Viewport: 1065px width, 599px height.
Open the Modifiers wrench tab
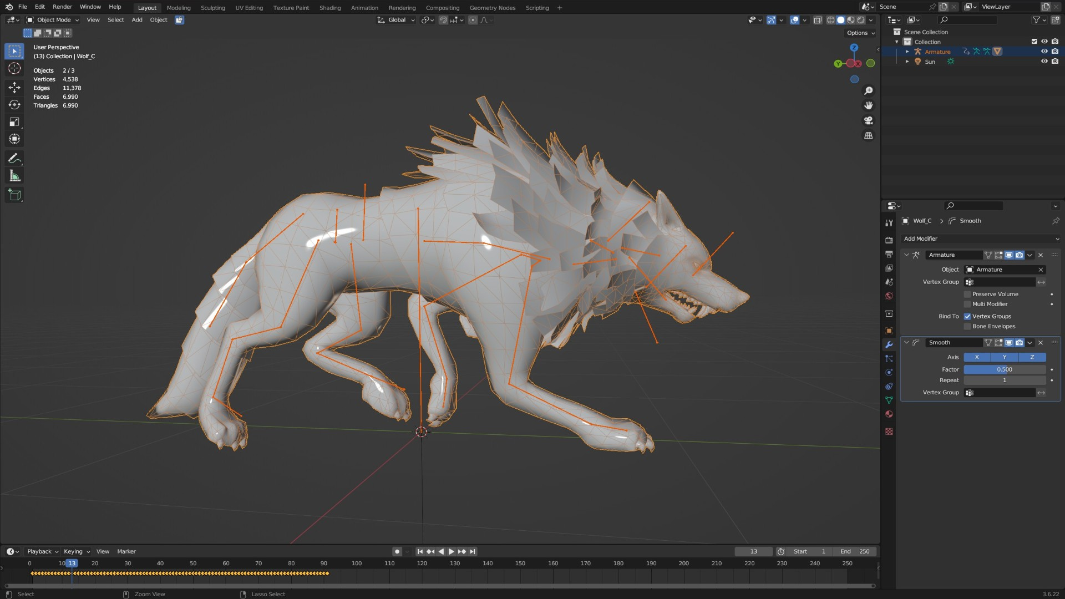pyautogui.click(x=889, y=344)
